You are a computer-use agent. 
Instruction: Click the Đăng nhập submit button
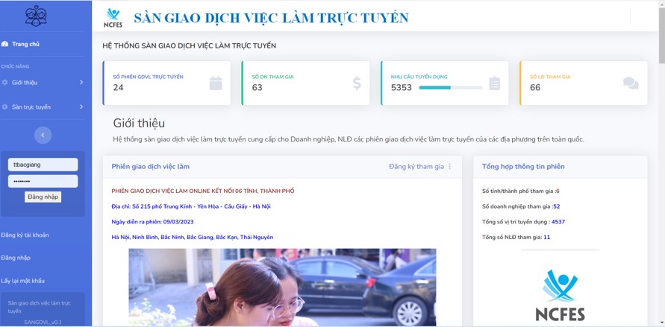(43, 197)
